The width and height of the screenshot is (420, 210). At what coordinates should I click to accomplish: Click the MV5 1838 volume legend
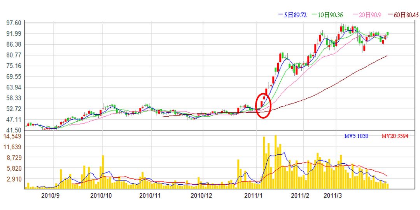click(x=356, y=136)
